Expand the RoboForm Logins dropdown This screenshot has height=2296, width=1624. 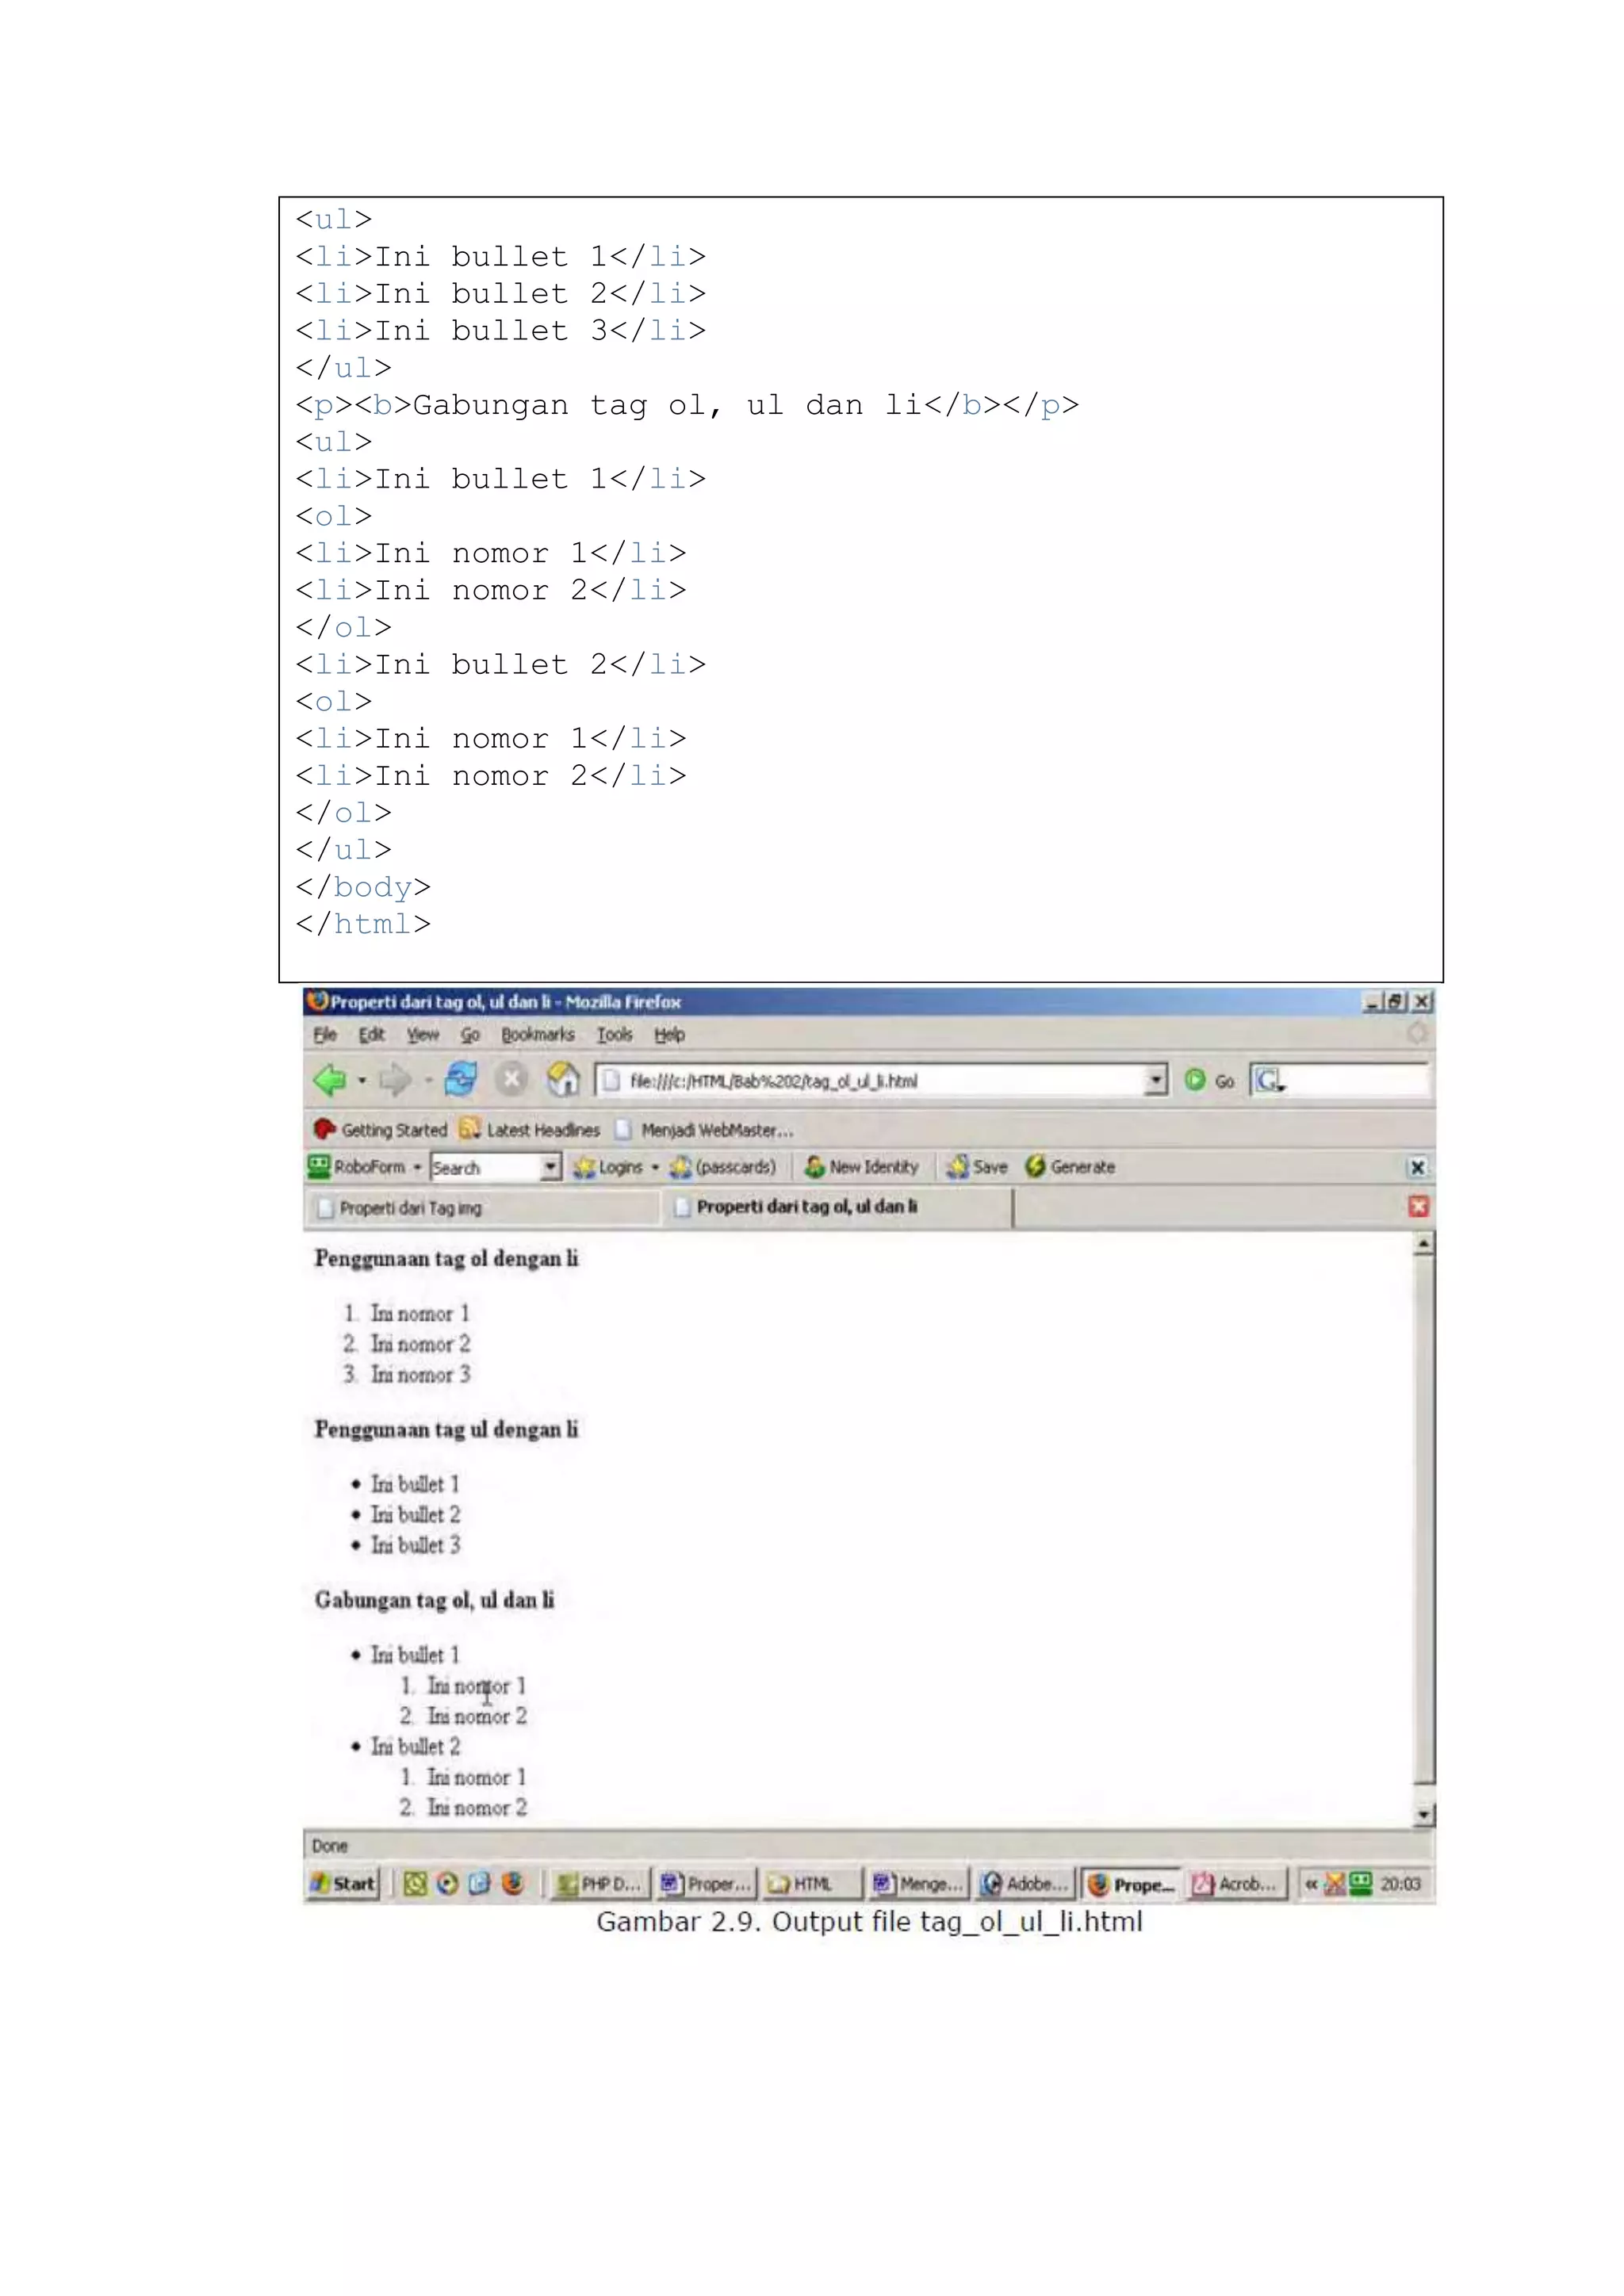655,1167
